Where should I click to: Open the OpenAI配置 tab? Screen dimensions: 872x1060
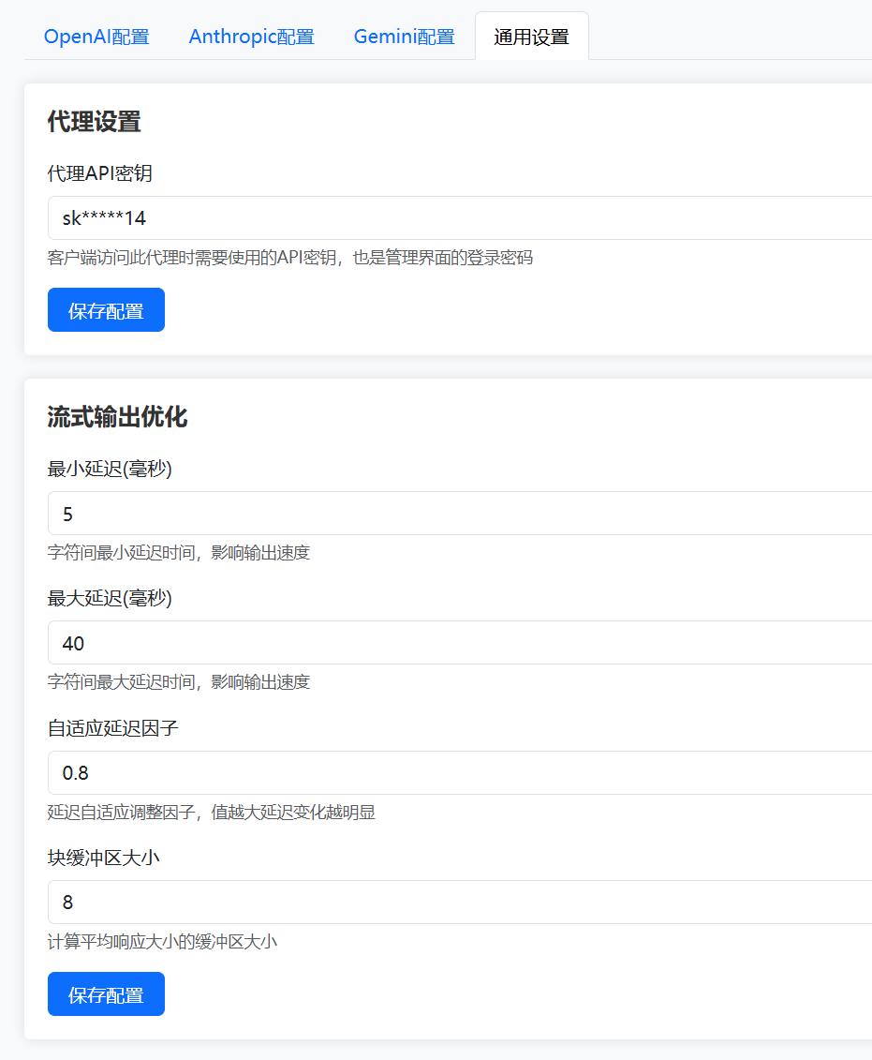pyautogui.click(x=96, y=37)
